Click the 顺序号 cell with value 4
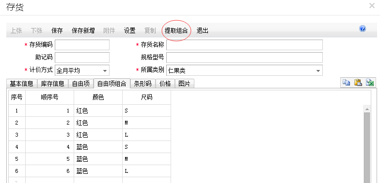The width and height of the screenshot is (380, 183). click(x=49, y=147)
